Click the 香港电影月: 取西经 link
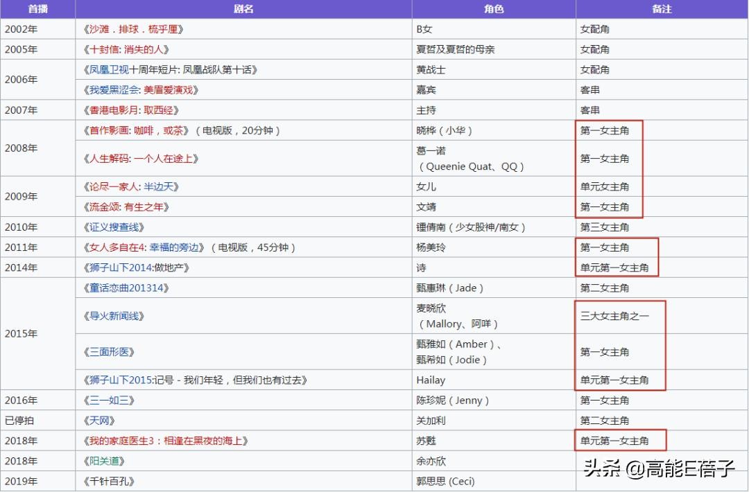This screenshot has height=492, width=749. pos(130,110)
